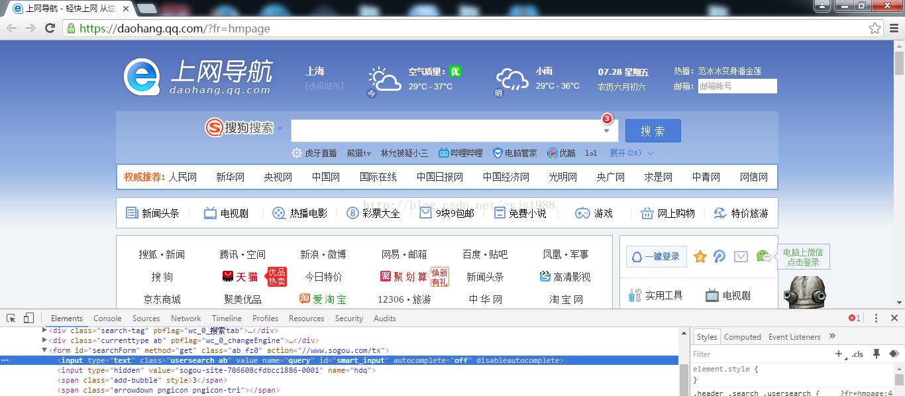Open the 新华网 link
905x396 pixels.
click(230, 177)
